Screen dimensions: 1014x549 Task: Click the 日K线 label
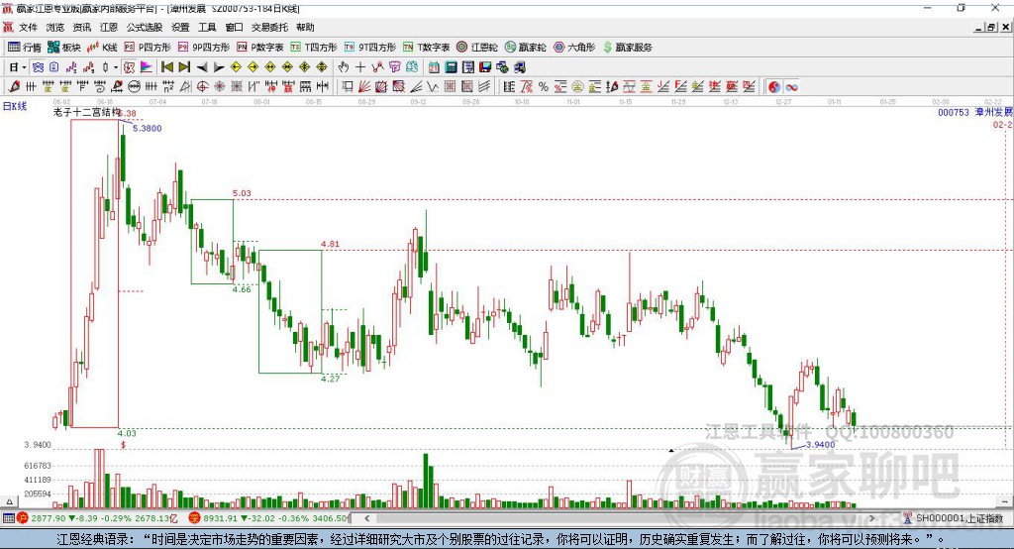tap(15, 106)
